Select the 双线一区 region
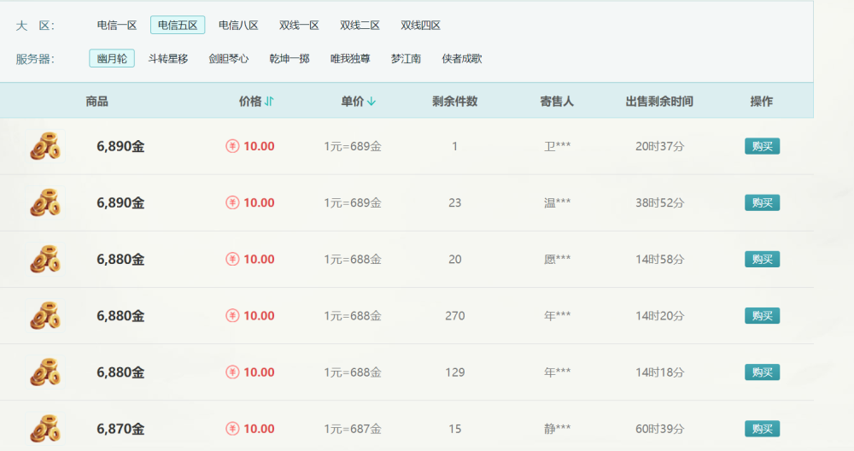This screenshot has width=854, height=451. point(299,25)
